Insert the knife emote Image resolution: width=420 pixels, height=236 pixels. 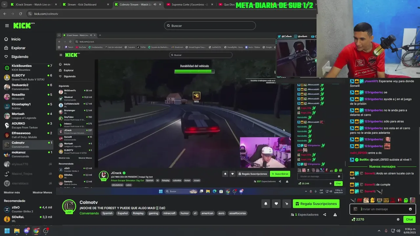352,200
